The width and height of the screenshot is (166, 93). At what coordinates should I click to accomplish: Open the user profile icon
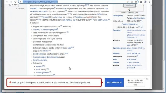point(145,2)
